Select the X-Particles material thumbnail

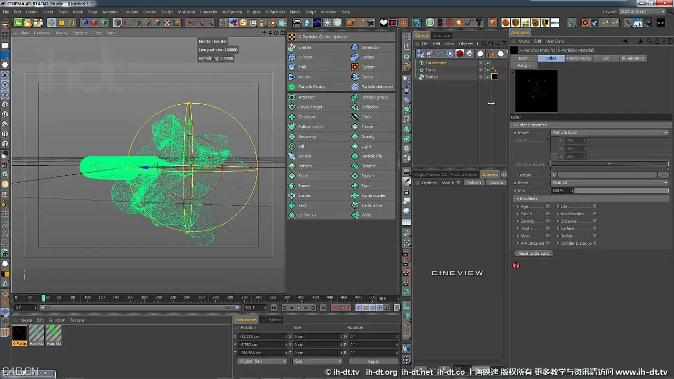(x=19, y=333)
